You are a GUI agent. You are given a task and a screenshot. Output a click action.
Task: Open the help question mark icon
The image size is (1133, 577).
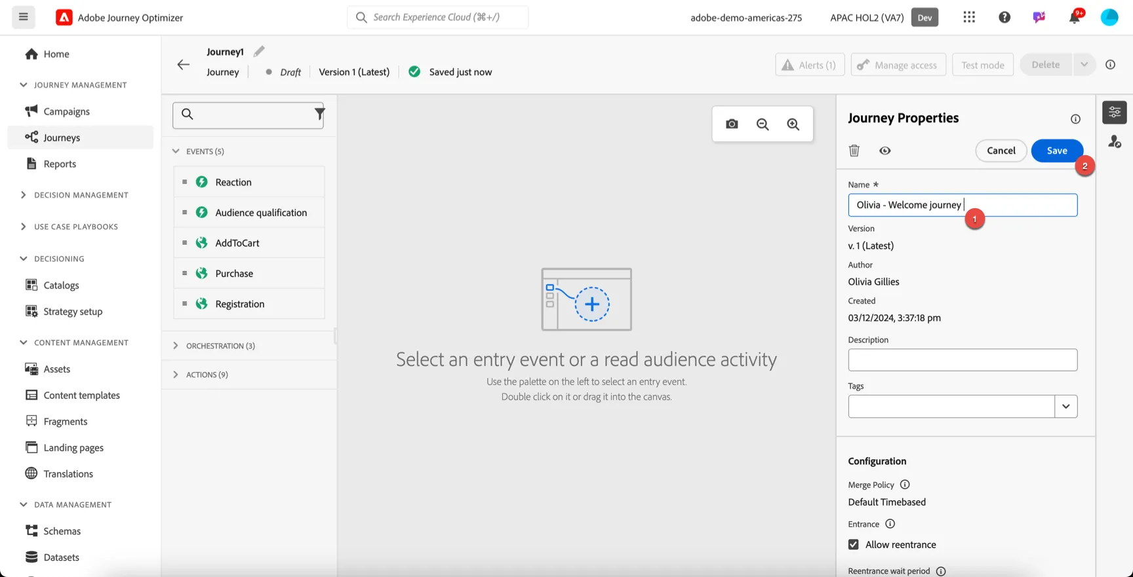click(x=1004, y=17)
